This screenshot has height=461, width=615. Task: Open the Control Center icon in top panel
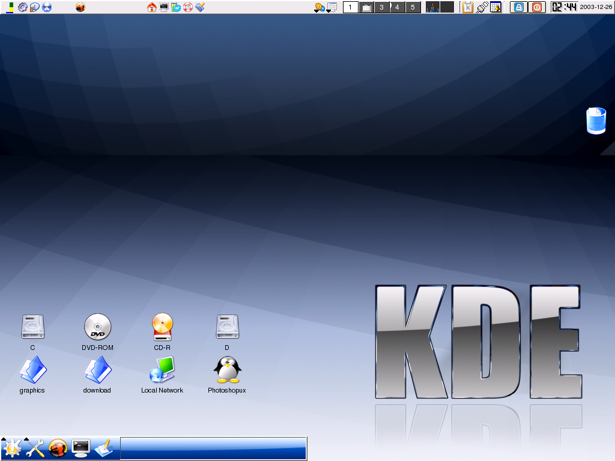coord(176,7)
